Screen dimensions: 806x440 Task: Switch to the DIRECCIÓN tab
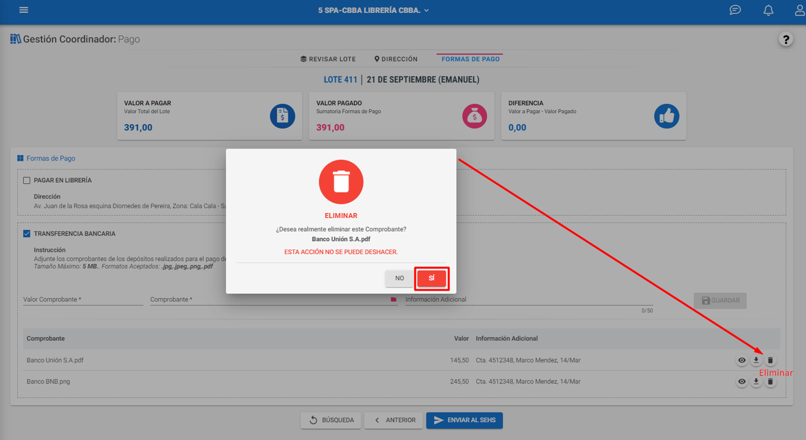(x=396, y=59)
